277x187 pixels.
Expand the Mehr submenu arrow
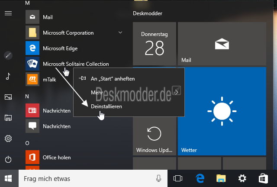[176, 92]
